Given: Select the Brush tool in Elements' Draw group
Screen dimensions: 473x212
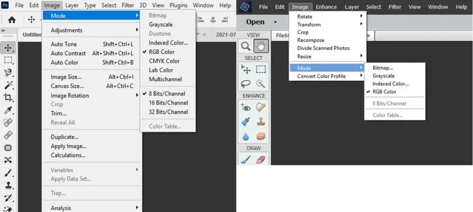Looking at the screenshot, I should point(246,159).
